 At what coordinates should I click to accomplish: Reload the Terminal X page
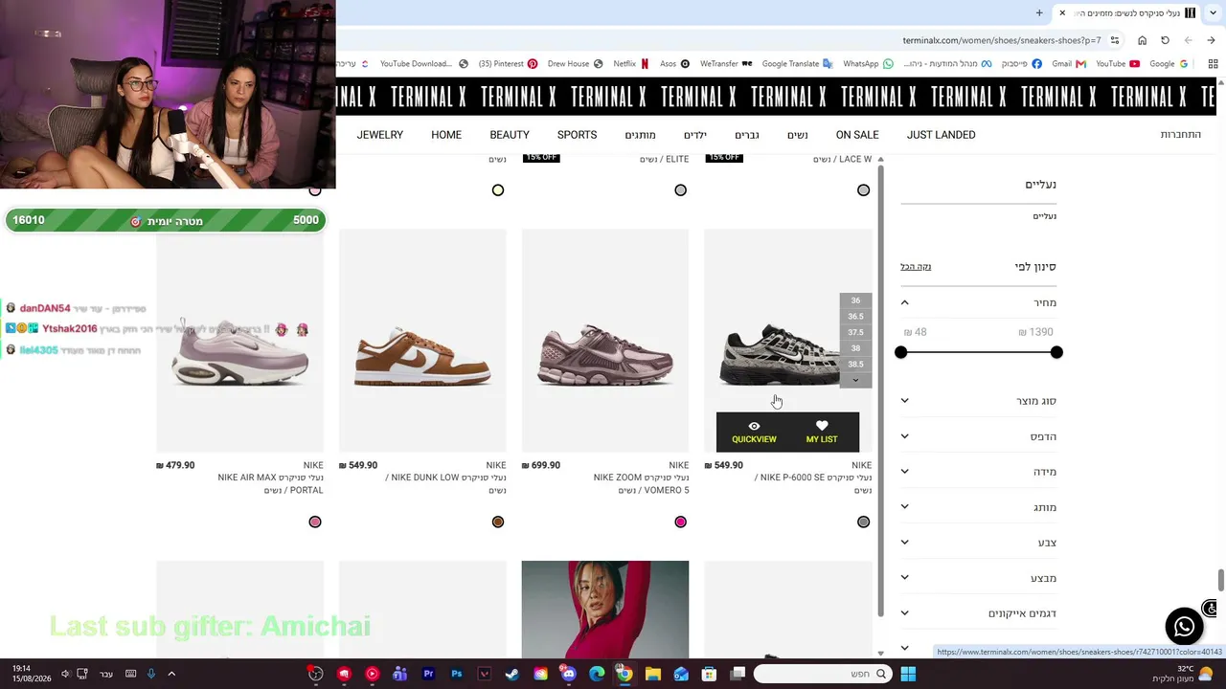click(x=1165, y=40)
